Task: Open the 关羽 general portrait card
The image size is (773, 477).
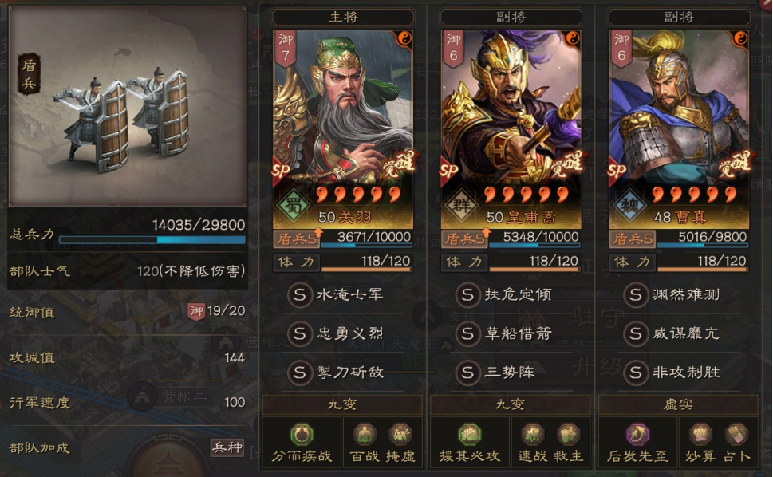Action: pos(343,129)
